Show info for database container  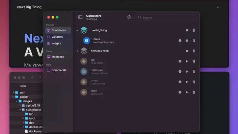(180, 72)
